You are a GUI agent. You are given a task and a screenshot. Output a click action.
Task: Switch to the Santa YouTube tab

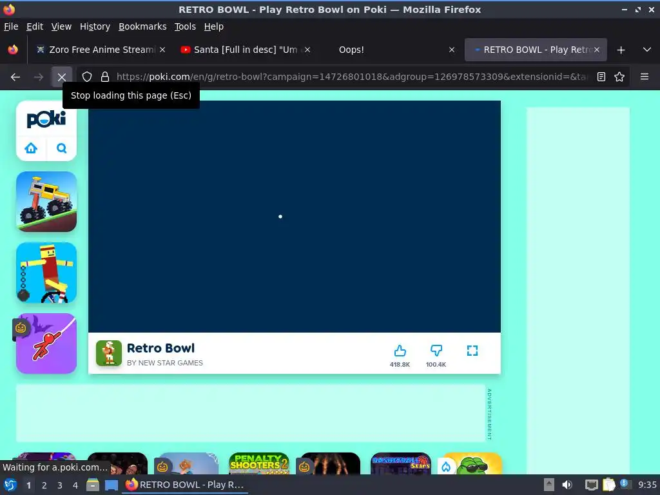[245, 50]
